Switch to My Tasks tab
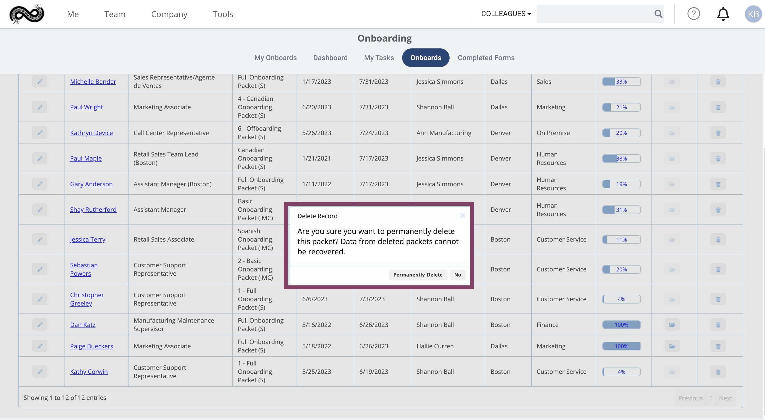Screen dimensions: 765x420 (379, 58)
